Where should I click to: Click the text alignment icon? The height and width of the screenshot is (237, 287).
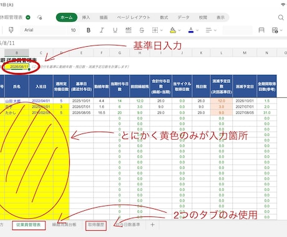(x=208, y=31)
